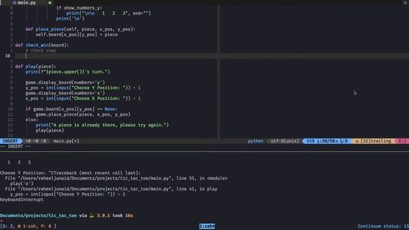Click the print('\n') line near top

(70, 19)
